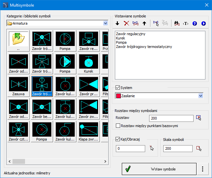Click the move symbol down arrow
This screenshot has width=212, height=178.
tap(118, 23)
